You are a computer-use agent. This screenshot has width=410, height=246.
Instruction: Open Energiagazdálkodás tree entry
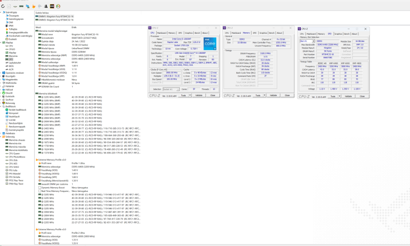(18, 33)
